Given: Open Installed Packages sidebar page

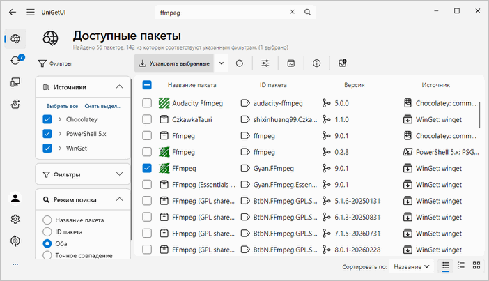Looking at the screenshot, I should pyautogui.click(x=15, y=82).
